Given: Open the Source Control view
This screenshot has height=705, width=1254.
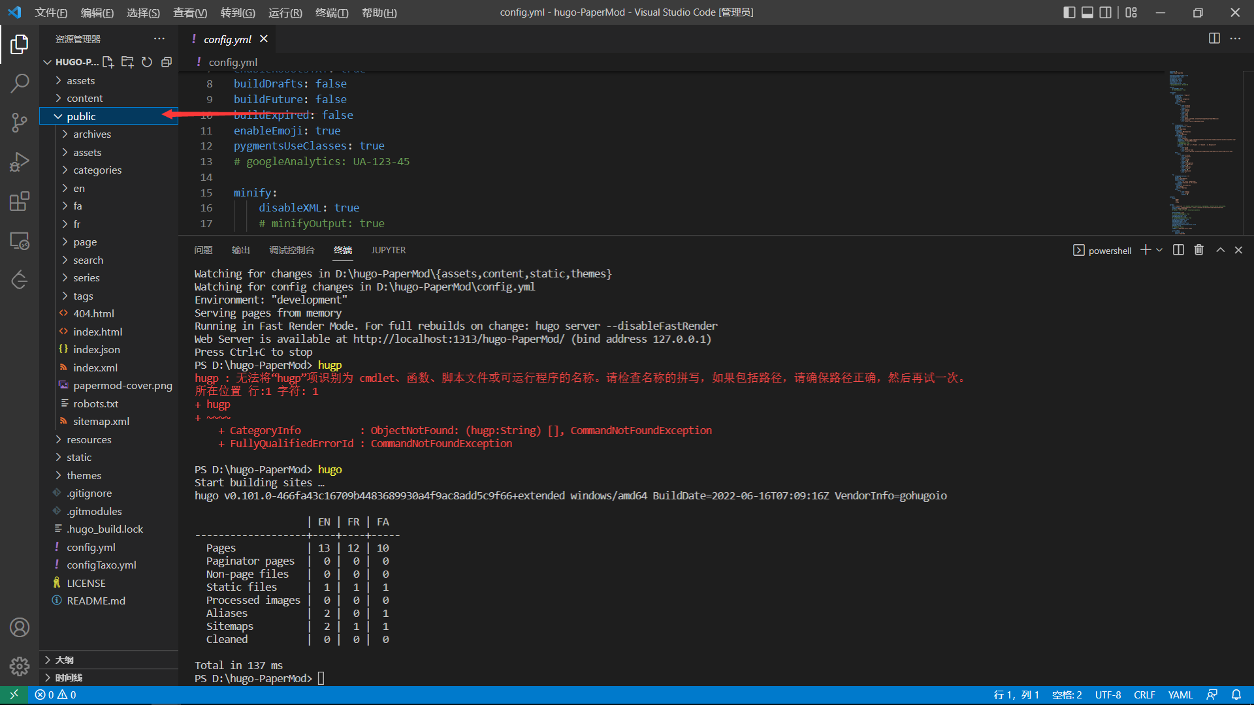Looking at the screenshot, I should [20, 122].
